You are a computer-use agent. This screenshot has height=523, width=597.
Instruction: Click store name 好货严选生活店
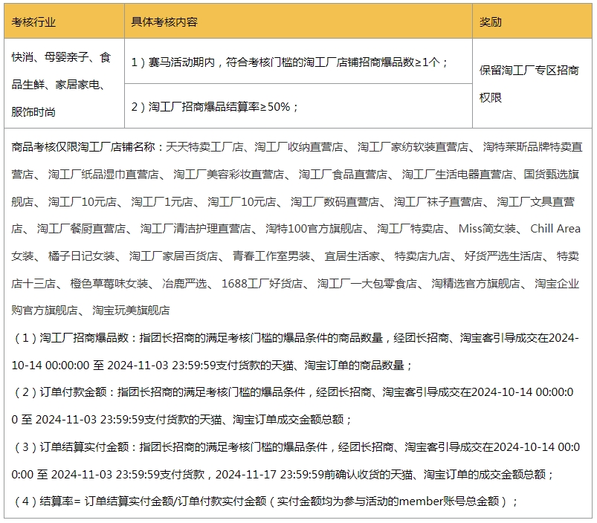coord(503,256)
